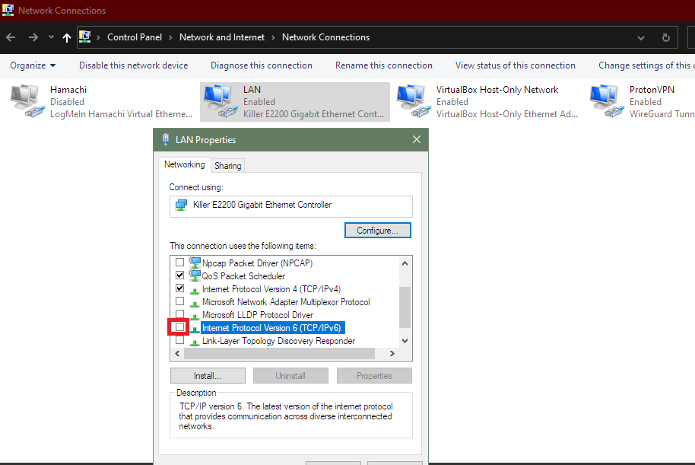Click the Install... button
Image resolution: width=695 pixels, height=465 pixels.
coord(208,376)
